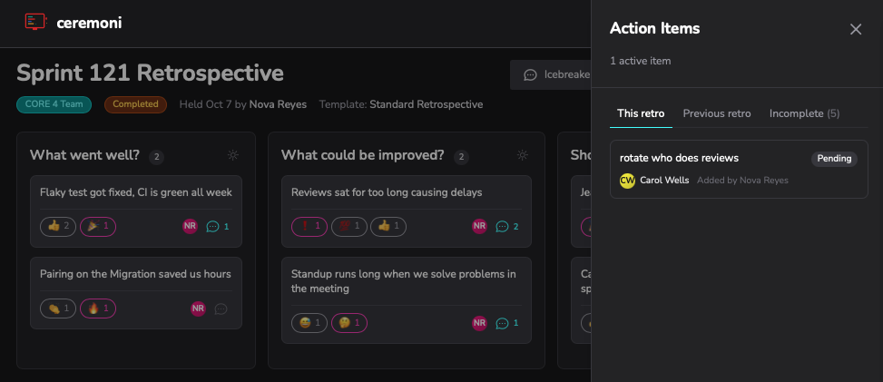
Task: Click the card count badge beside What went well
Action: [x=157, y=157]
